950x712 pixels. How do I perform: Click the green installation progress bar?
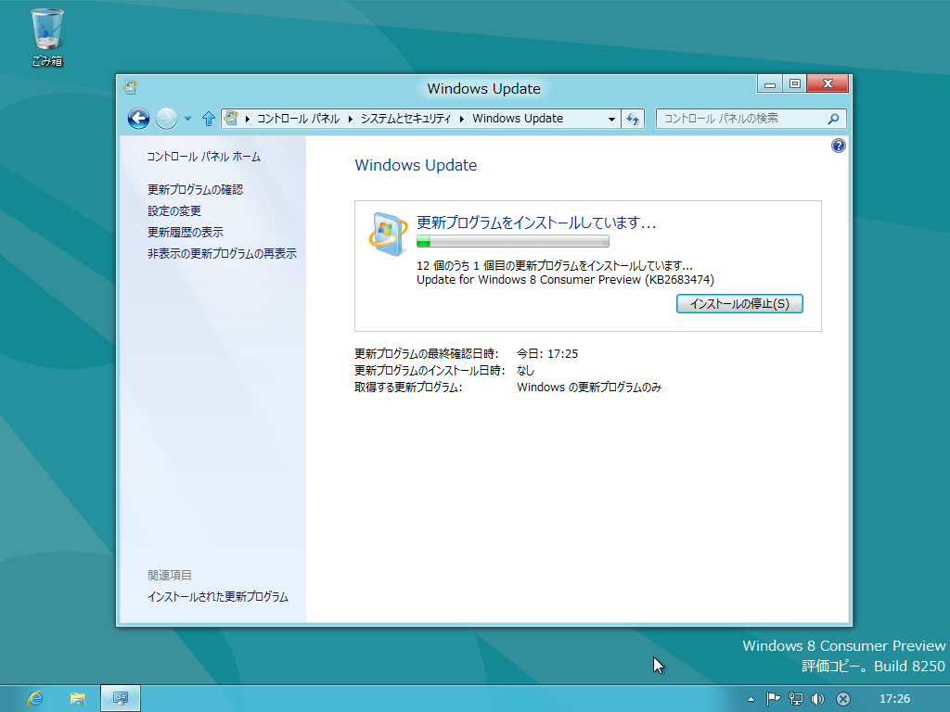coord(512,242)
